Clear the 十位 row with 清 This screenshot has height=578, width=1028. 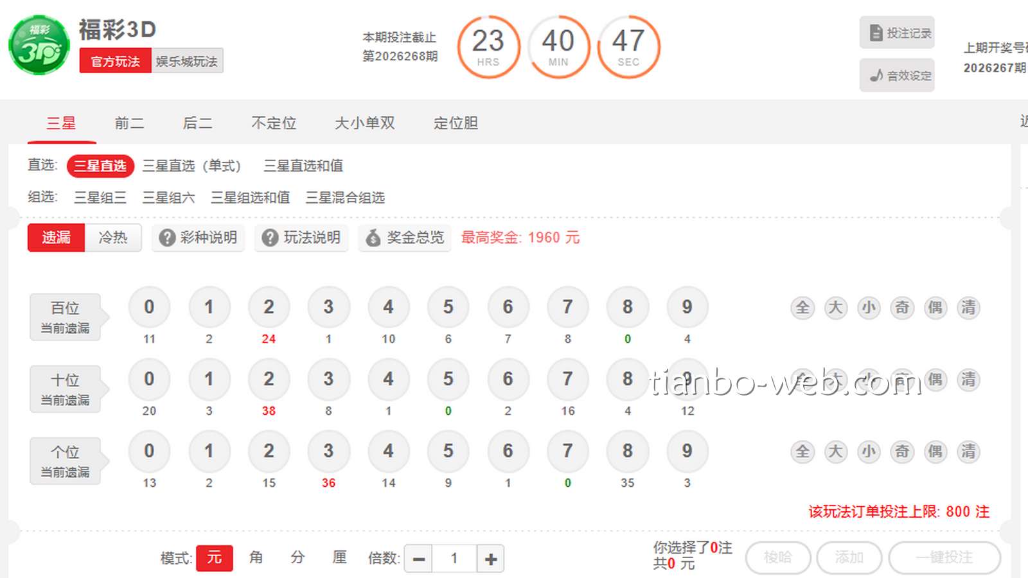(968, 380)
